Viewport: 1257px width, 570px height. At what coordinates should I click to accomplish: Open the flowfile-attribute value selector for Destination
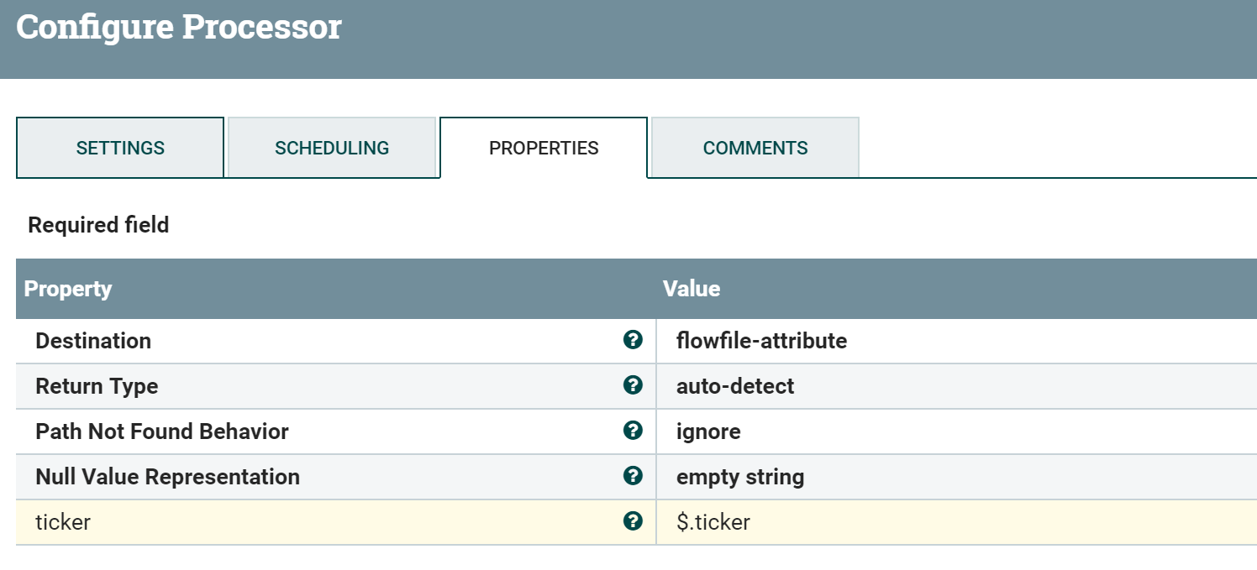click(760, 341)
